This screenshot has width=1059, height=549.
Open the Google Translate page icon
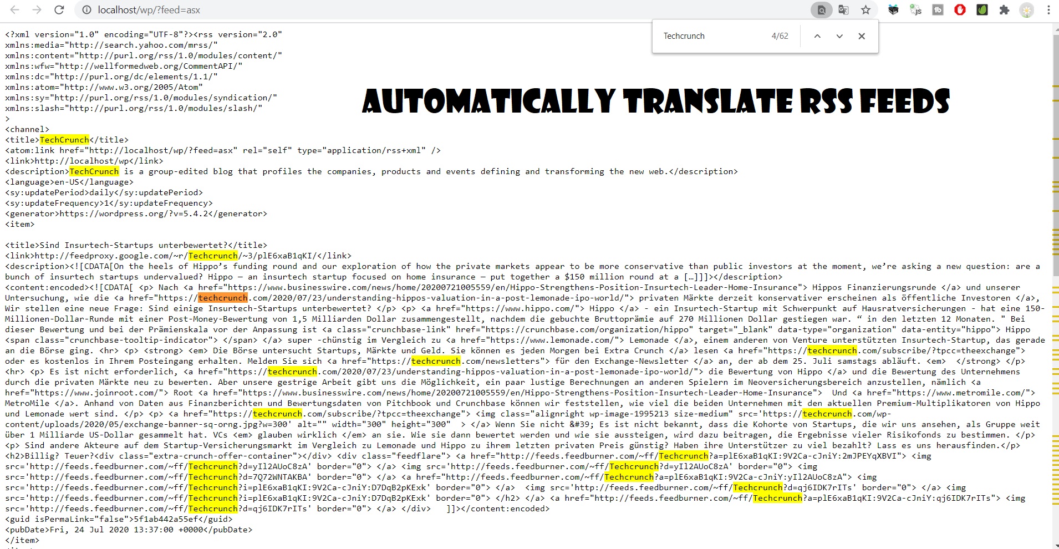coord(843,10)
